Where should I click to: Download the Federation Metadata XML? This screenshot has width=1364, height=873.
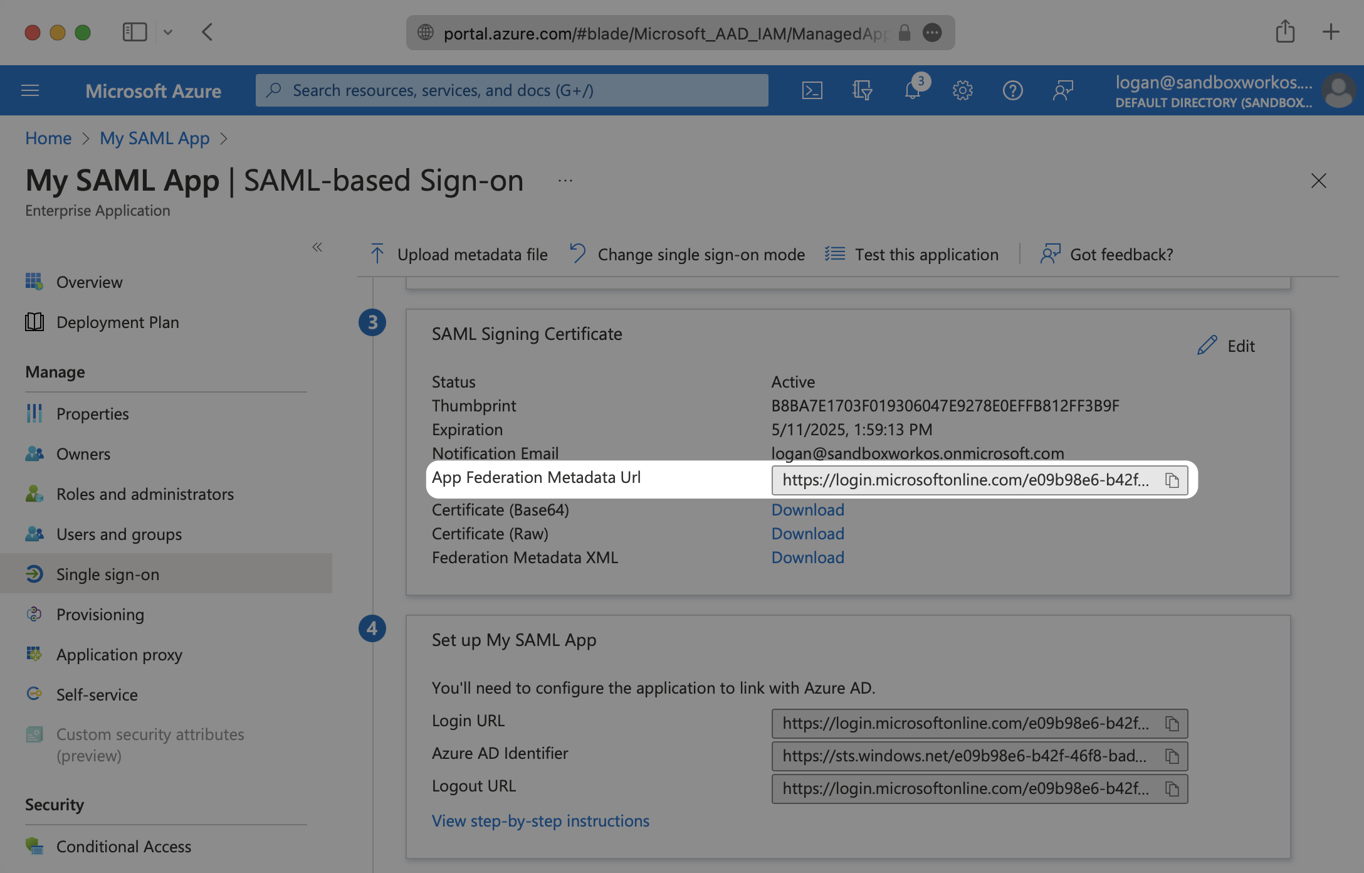tap(807, 558)
